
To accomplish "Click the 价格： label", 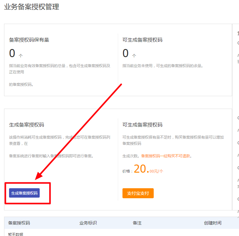I will 127,171.
